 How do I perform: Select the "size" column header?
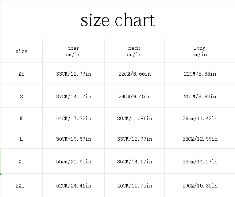tap(21, 51)
